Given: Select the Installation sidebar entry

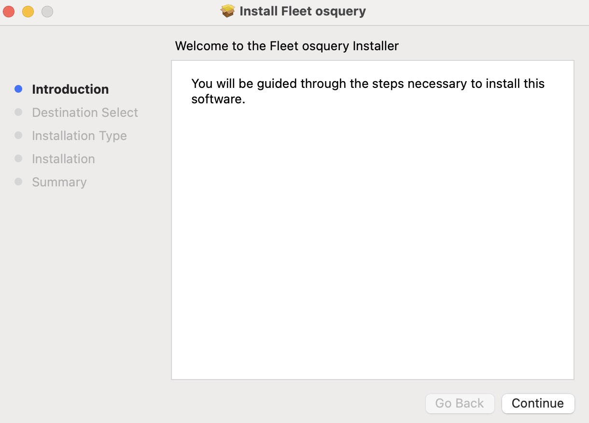Looking at the screenshot, I should (63, 158).
